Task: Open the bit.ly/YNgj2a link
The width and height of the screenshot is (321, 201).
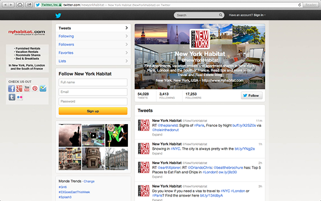Action: pyautogui.click(x=245, y=149)
